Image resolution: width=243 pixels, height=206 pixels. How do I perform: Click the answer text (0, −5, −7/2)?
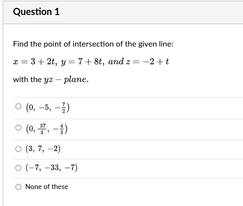[48, 108]
